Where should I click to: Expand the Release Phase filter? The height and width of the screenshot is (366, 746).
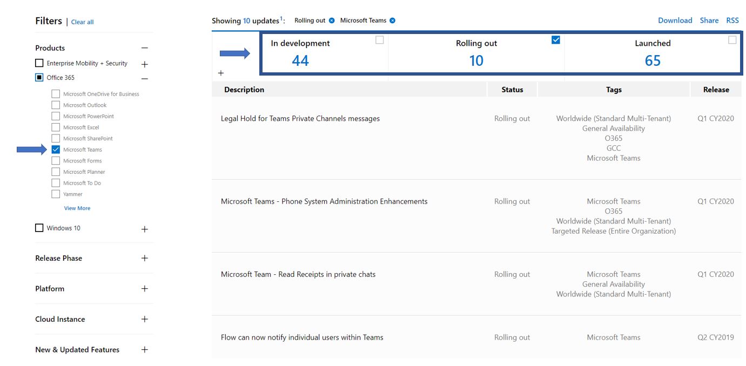[x=144, y=258]
